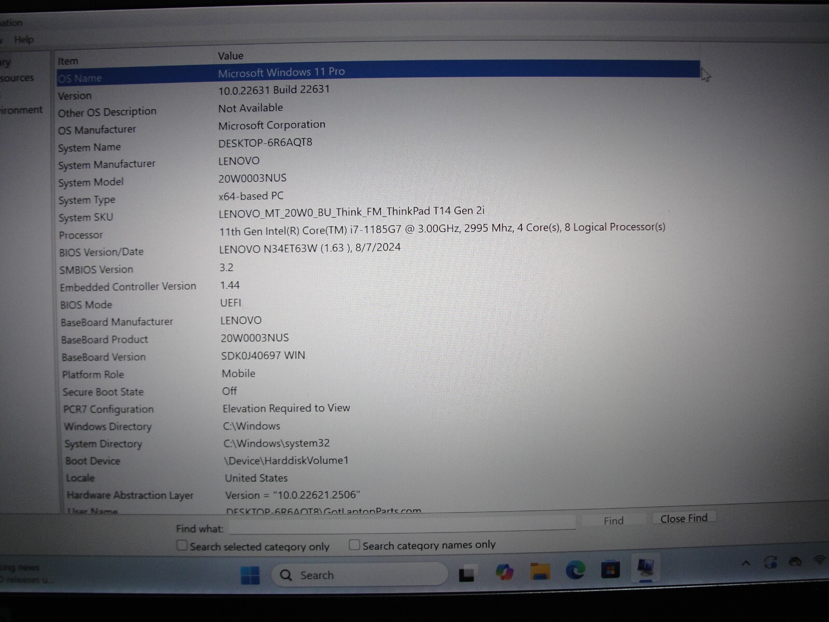Select the BIOS Version/Date row

click(x=378, y=249)
